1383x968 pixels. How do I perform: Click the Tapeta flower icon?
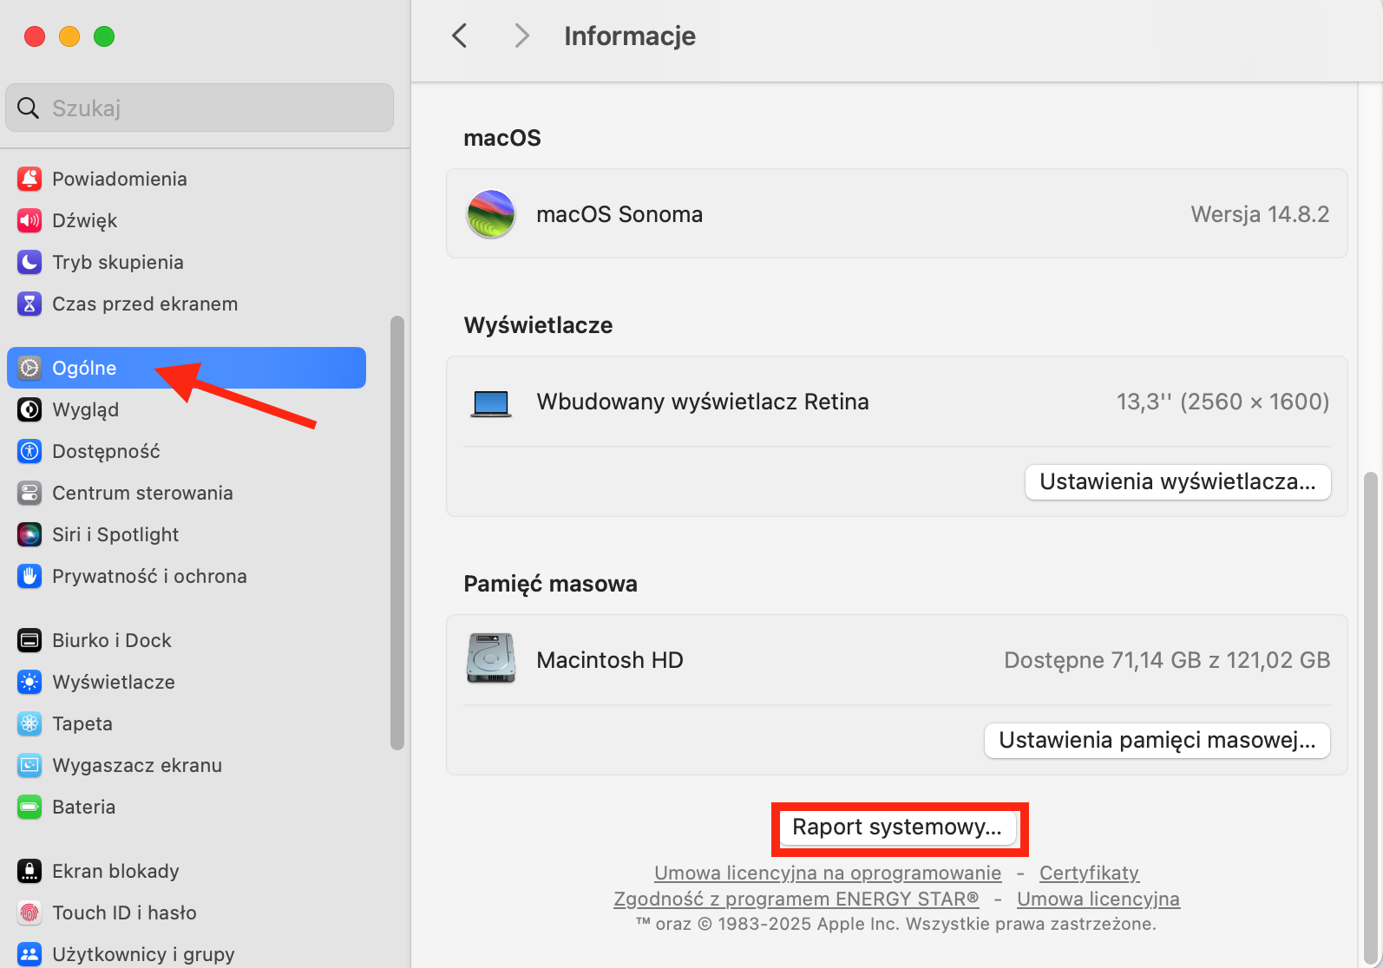coord(29,723)
